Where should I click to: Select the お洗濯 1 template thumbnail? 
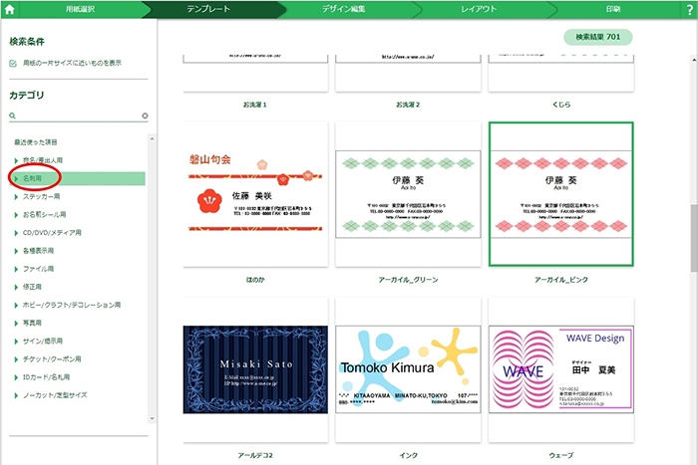(x=255, y=73)
